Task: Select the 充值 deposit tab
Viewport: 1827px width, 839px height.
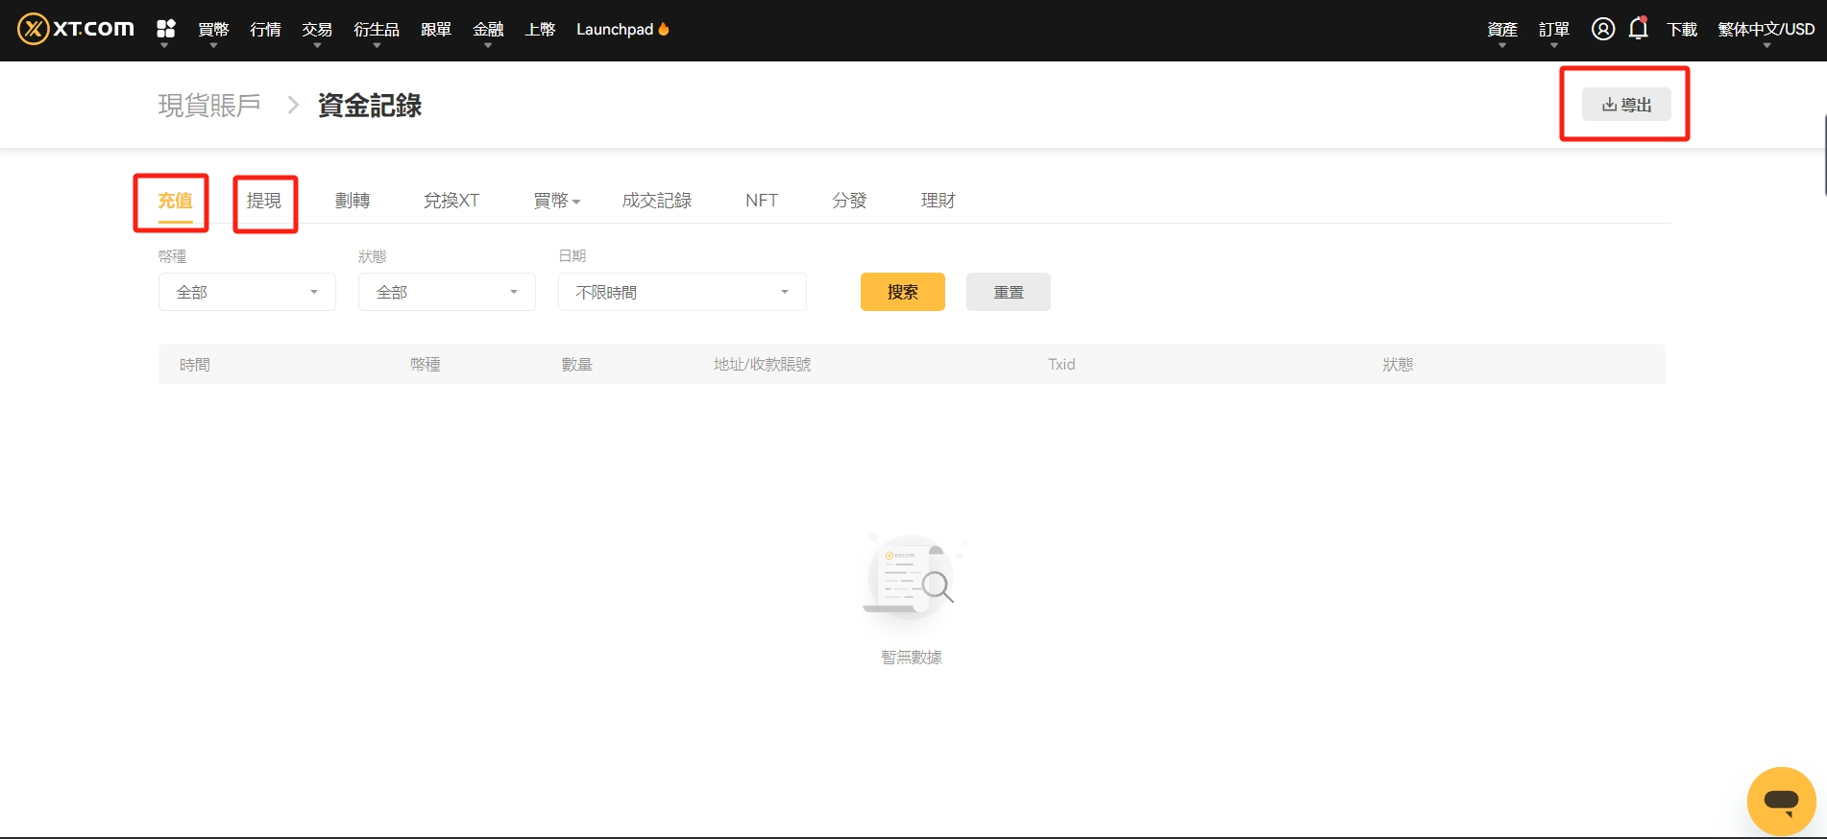Action: (176, 201)
